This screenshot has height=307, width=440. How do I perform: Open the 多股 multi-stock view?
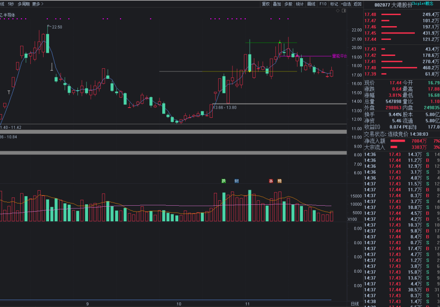click(288, 4)
